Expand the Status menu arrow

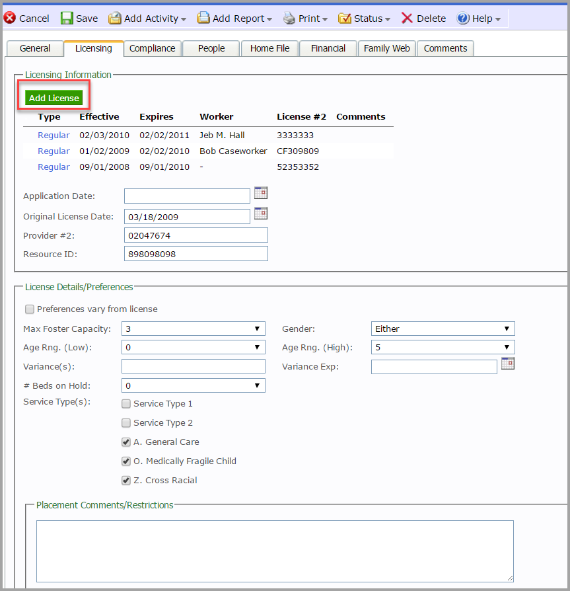click(x=388, y=19)
